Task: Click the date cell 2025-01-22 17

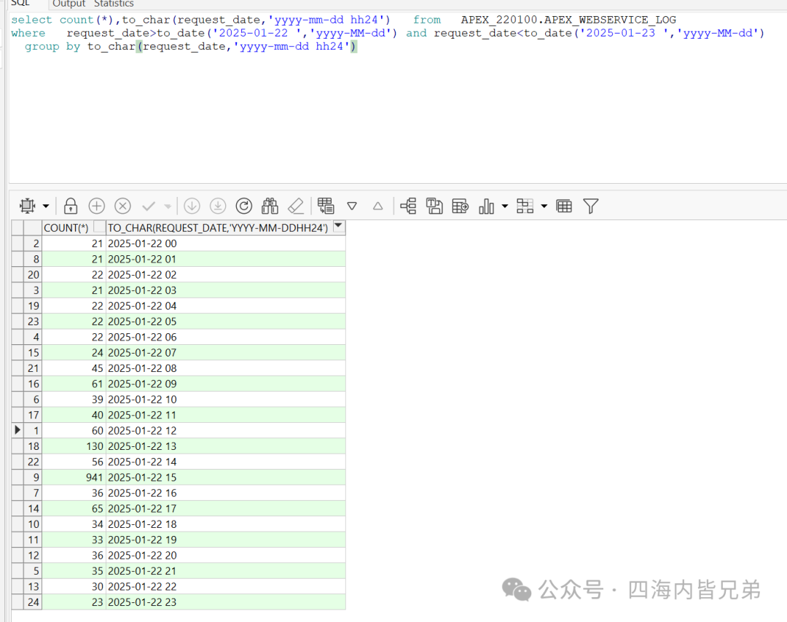Action: coord(226,508)
